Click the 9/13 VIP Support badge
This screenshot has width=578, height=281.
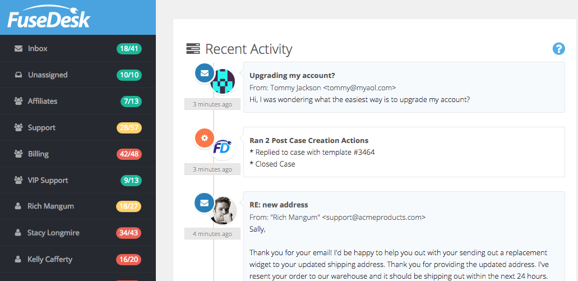click(x=131, y=181)
